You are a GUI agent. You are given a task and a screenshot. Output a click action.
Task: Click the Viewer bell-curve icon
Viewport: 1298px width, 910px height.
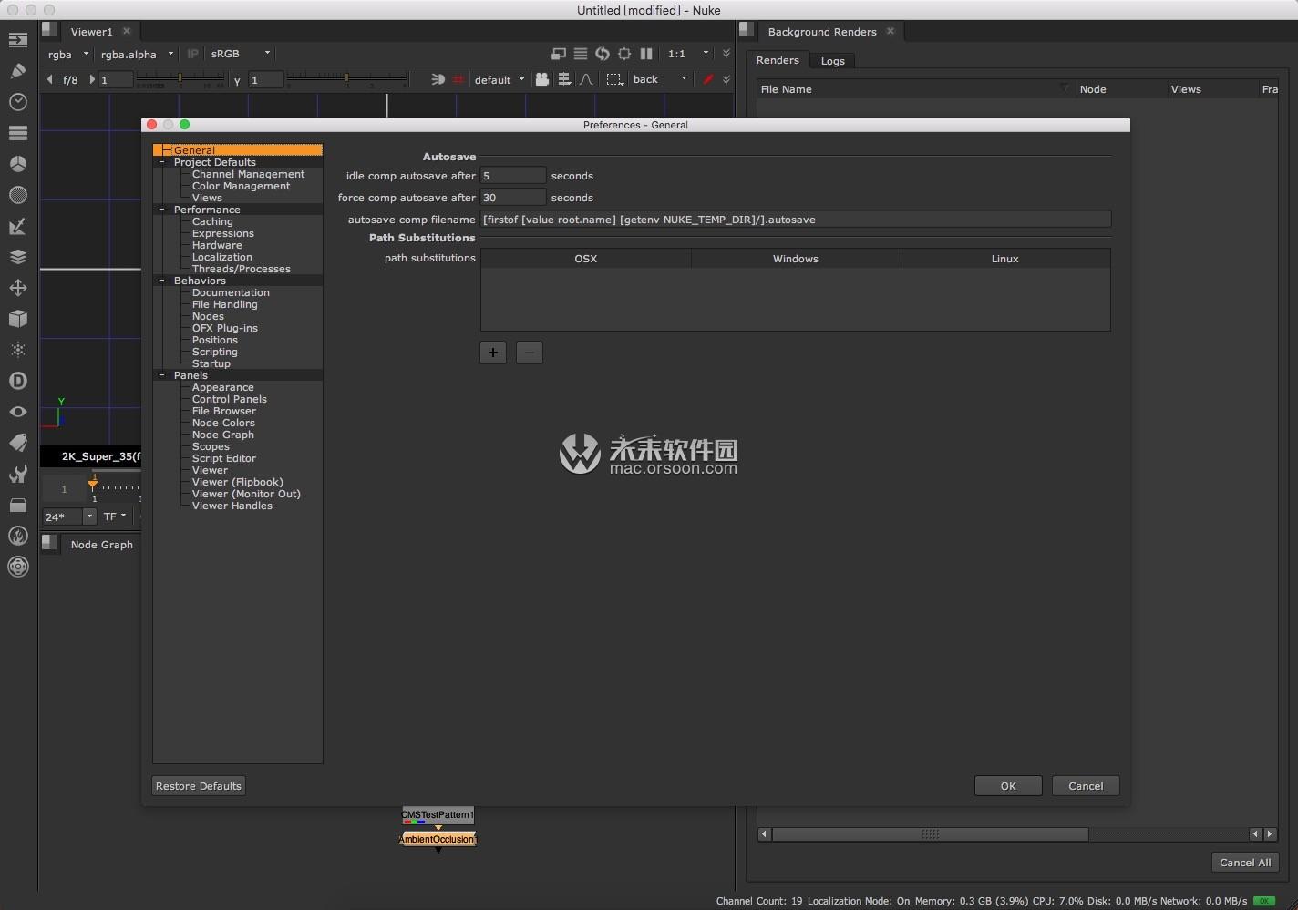(x=586, y=79)
